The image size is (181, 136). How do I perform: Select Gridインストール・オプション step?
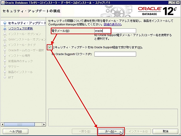(27, 39)
